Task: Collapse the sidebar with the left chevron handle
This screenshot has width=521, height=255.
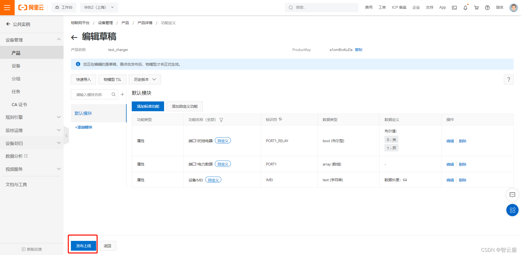Action: tap(66, 135)
